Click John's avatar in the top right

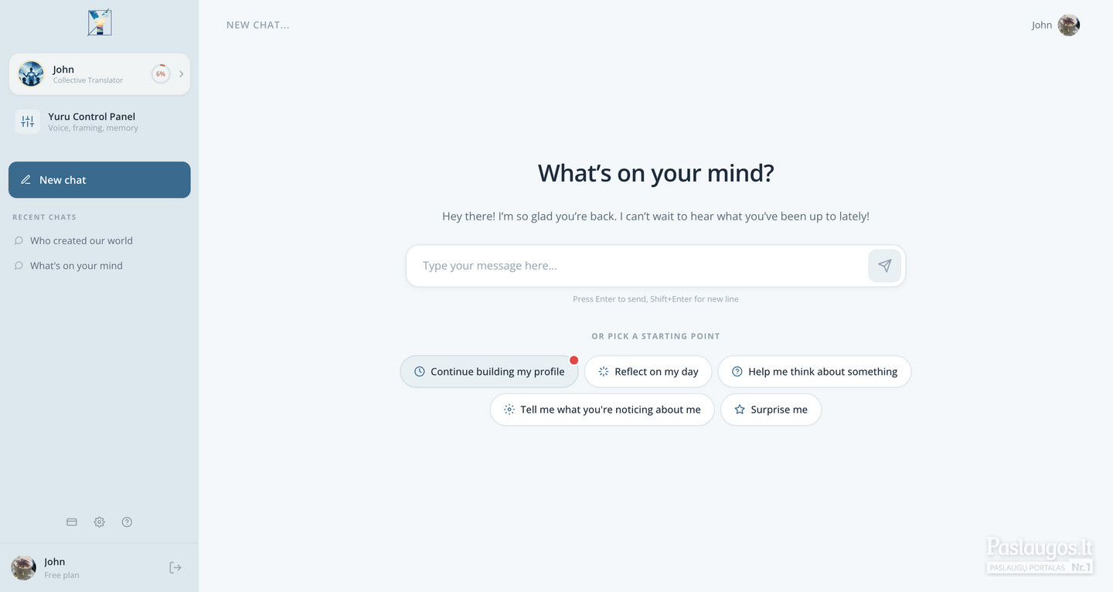[x=1068, y=25]
